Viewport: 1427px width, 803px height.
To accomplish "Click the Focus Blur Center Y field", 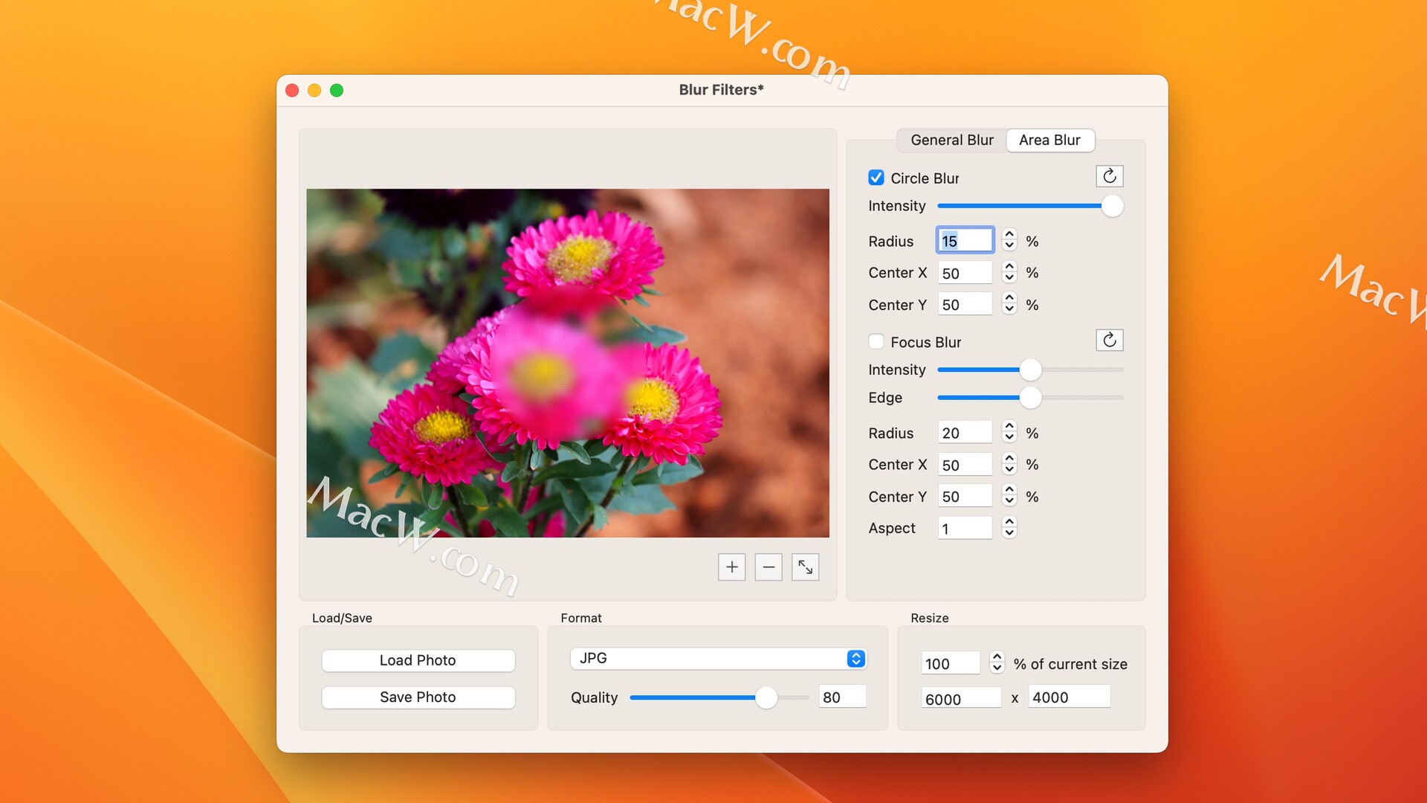I will pos(965,496).
